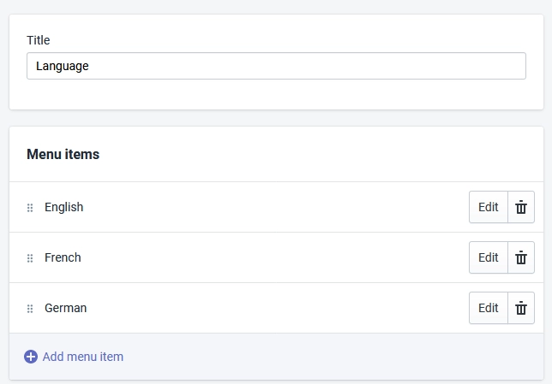Grab the drag handle beside English
552x384 pixels.
30,208
